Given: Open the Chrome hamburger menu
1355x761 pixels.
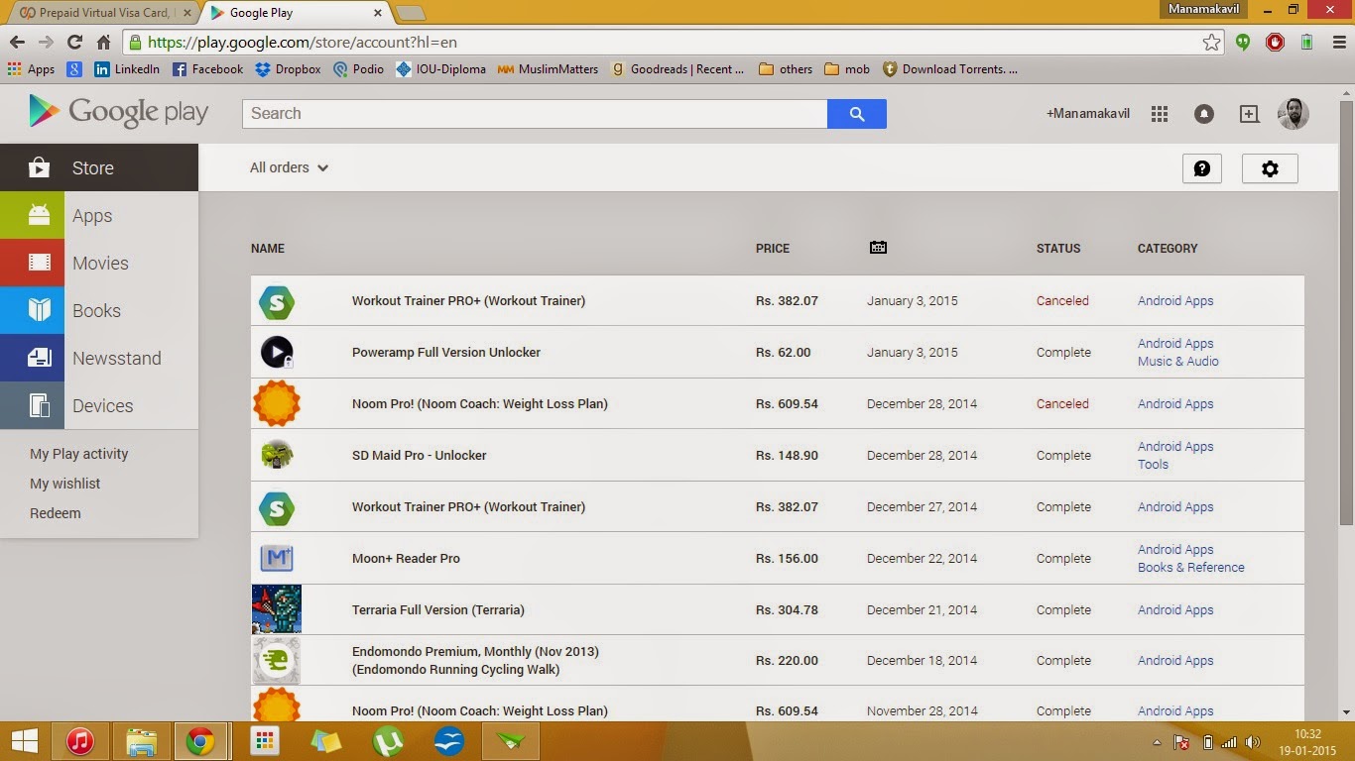Looking at the screenshot, I should pyautogui.click(x=1338, y=43).
